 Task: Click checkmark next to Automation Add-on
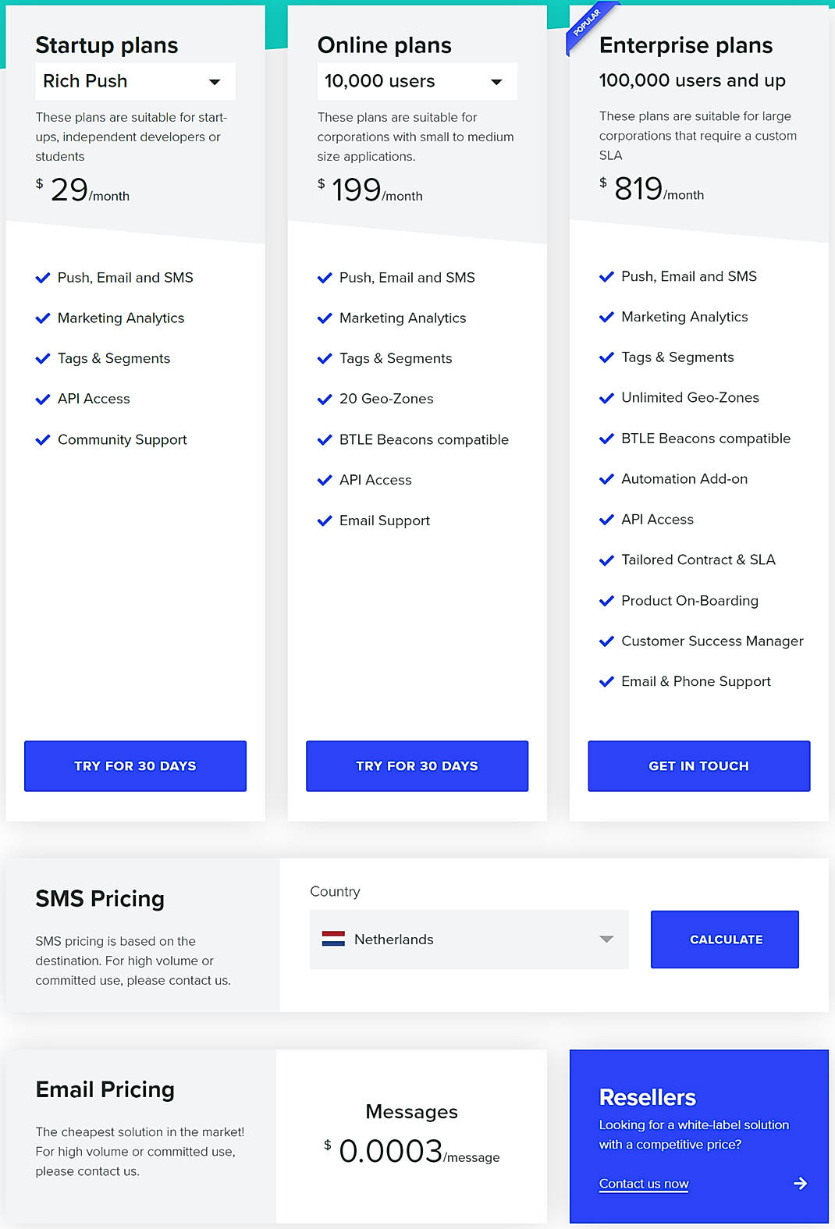(606, 479)
